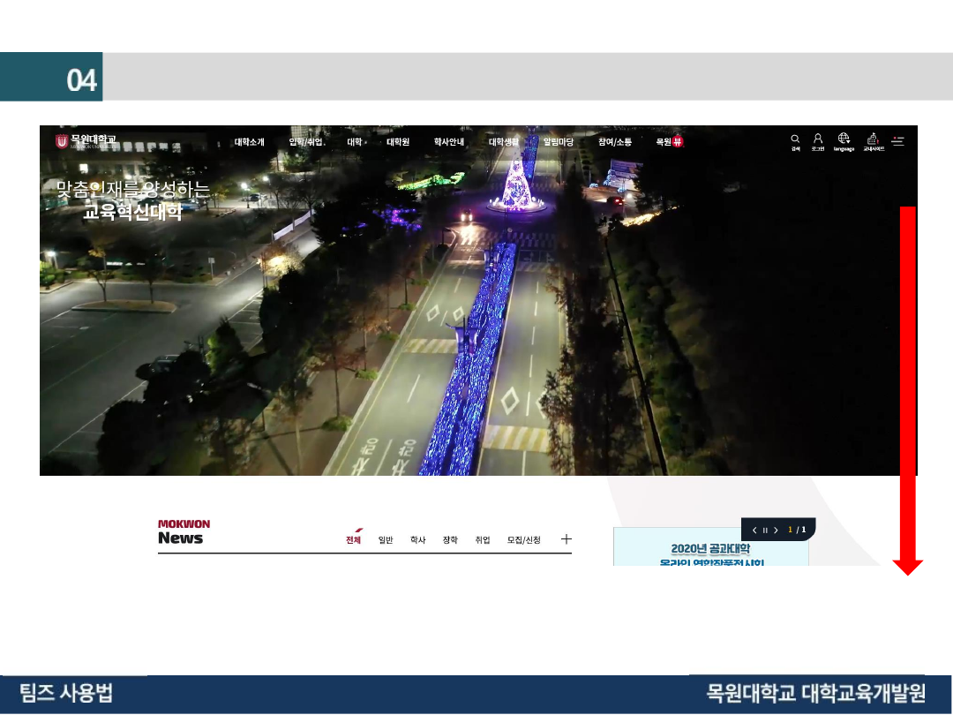This screenshot has height=715, width=953.
Task: Open the 대학소개 menu
Action: pyautogui.click(x=249, y=142)
